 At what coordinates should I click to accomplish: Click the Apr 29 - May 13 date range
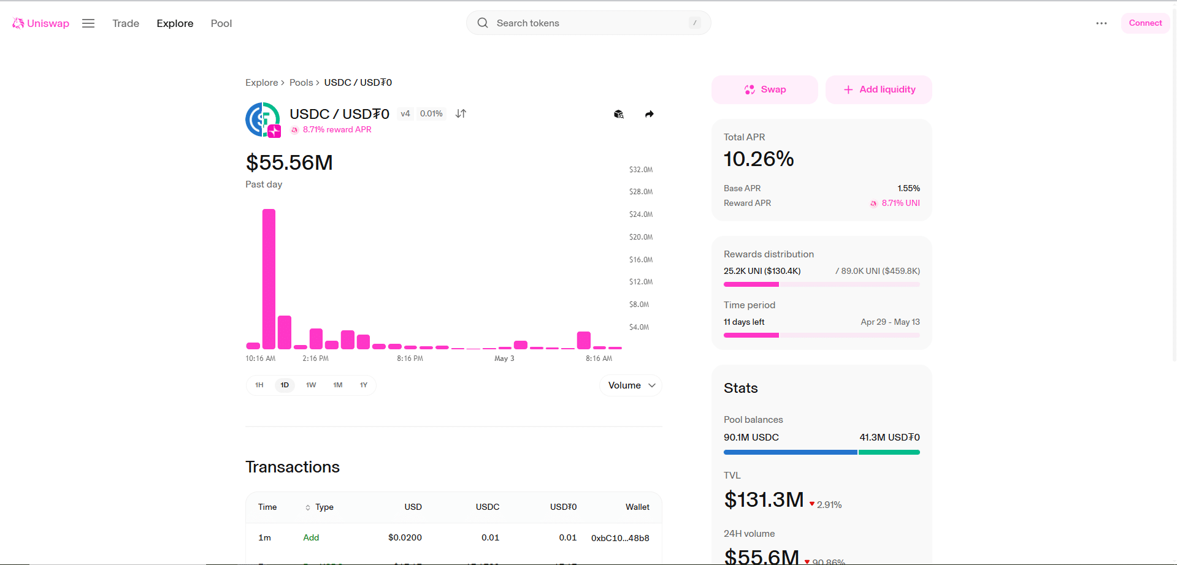(890, 322)
